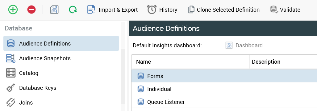The image size is (317, 111).
Task: Click the Validate button
Action: pyautogui.click(x=285, y=10)
